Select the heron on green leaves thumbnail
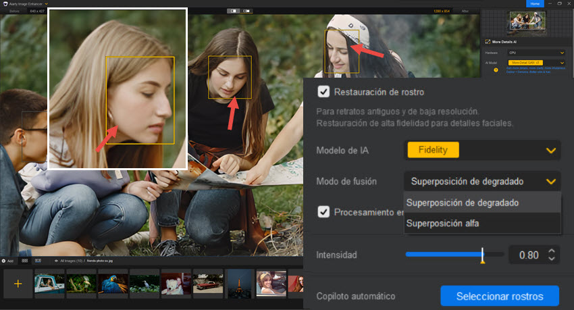This screenshot has width=574, height=310. [145, 284]
